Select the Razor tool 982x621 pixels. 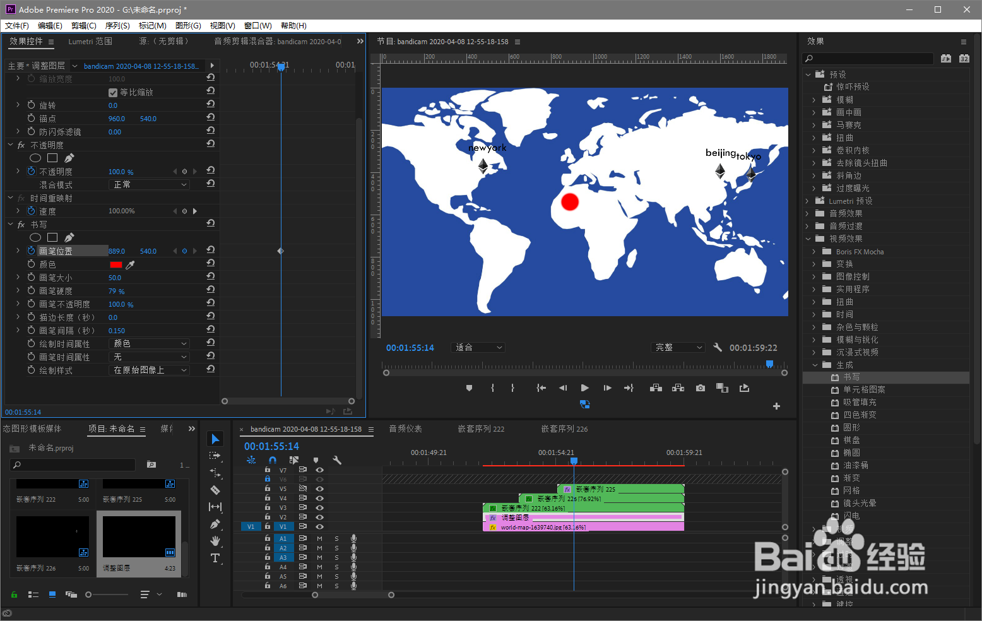pyautogui.click(x=215, y=490)
